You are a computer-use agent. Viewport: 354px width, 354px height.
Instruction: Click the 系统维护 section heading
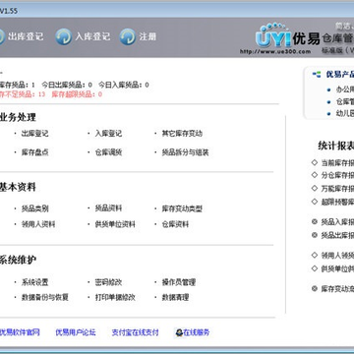point(18,261)
